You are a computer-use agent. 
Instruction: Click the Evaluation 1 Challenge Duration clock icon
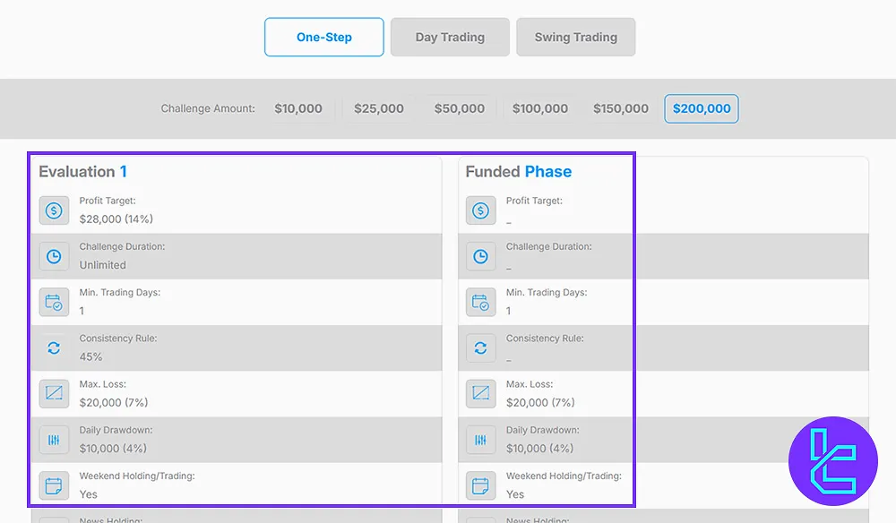(x=54, y=256)
